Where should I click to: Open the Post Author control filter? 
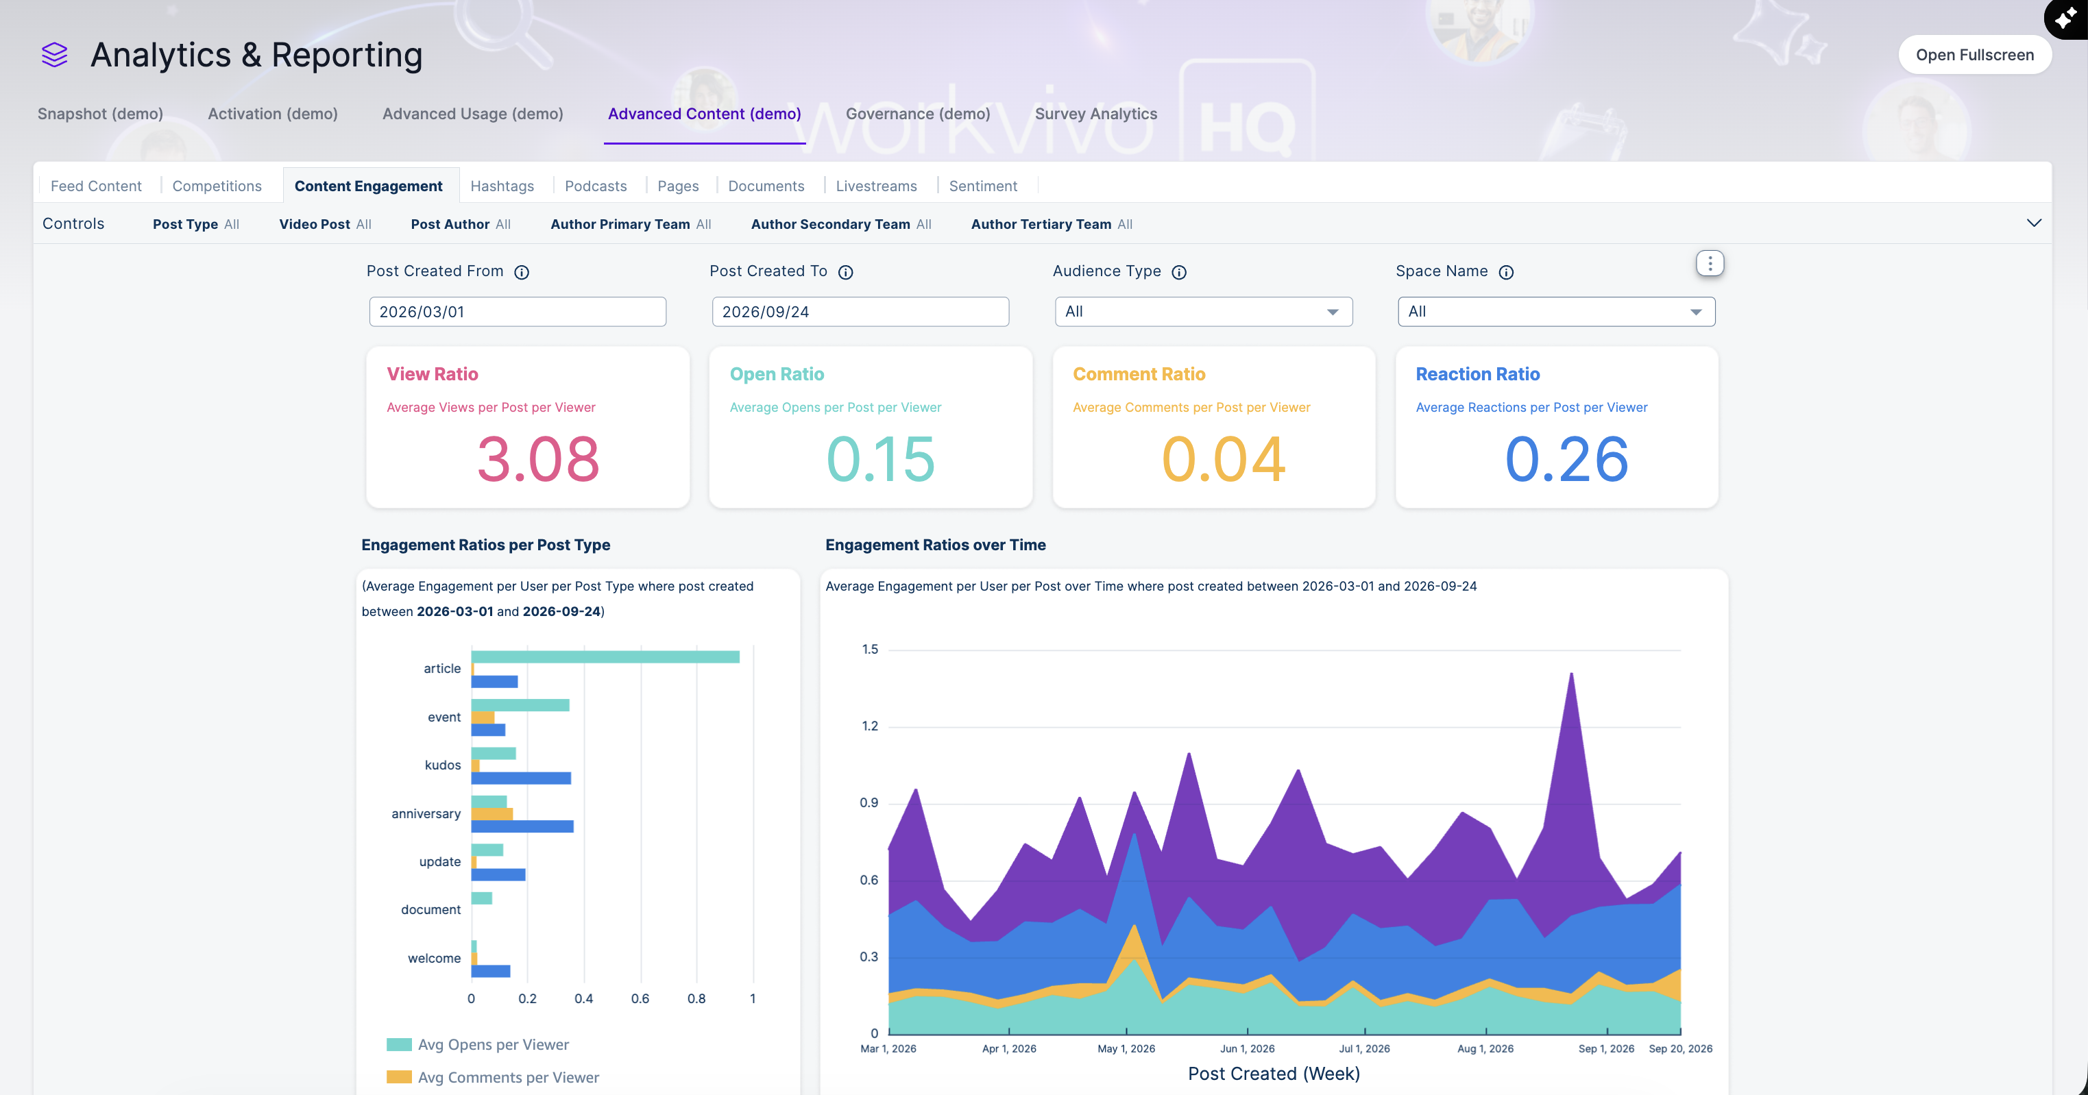(x=461, y=225)
